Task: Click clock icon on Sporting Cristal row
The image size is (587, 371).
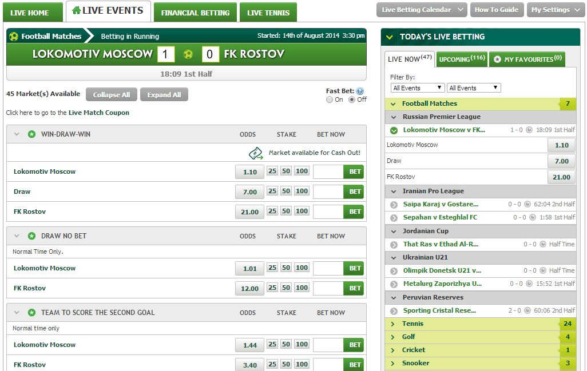Action: click(527, 310)
